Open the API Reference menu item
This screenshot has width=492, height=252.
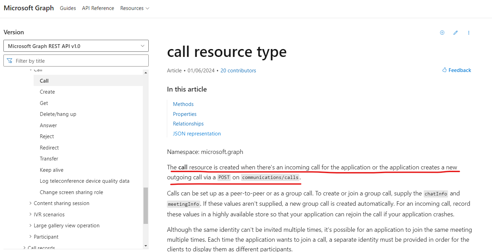tap(98, 8)
